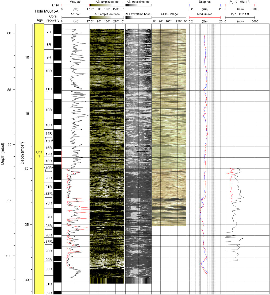
Task: Click the 25R core label box
Action: pyautogui.click(x=49, y=227)
